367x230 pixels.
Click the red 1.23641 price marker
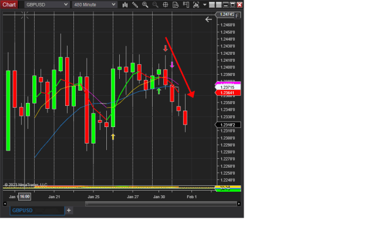tap(227, 92)
